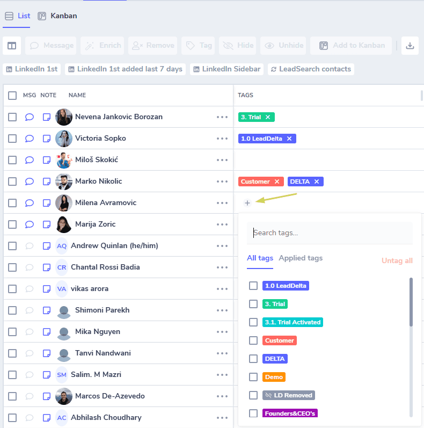This screenshot has width=424, height=428.
Task: Remove the 3. Trial tag from Nevena
Action: click(x=268, y=117)
